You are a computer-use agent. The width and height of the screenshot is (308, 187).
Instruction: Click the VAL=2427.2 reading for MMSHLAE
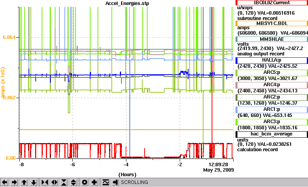290,48
